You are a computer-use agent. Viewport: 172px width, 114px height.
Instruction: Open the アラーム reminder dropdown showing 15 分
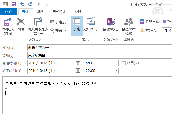click(167, 31)
